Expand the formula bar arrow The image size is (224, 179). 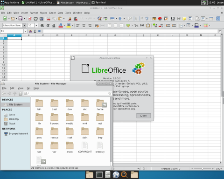coord(220,31)
